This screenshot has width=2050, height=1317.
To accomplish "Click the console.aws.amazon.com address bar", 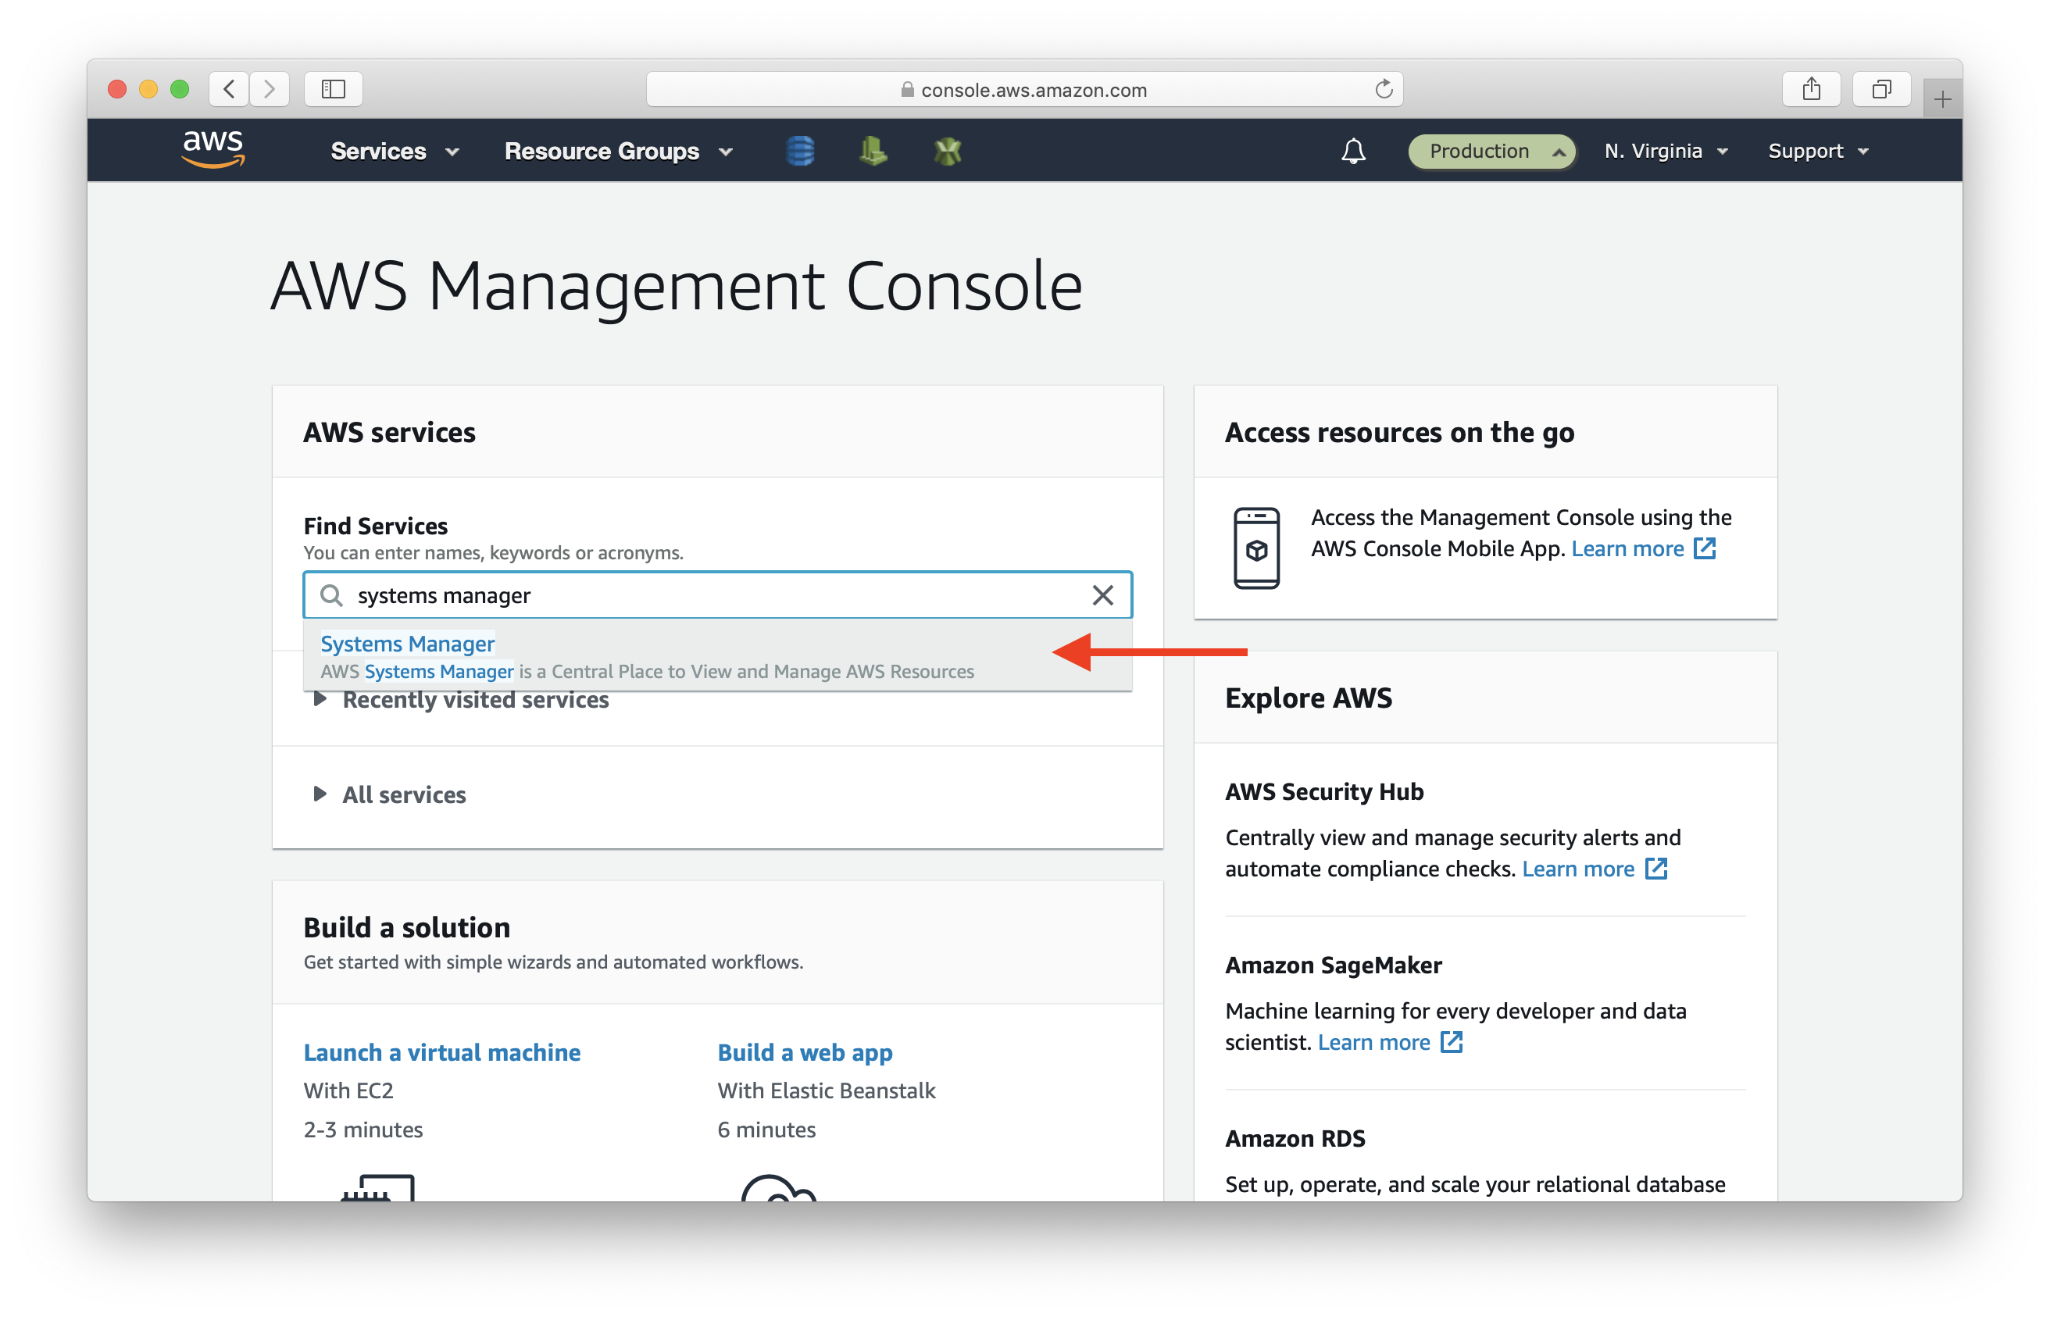I will pos(1024,89).
